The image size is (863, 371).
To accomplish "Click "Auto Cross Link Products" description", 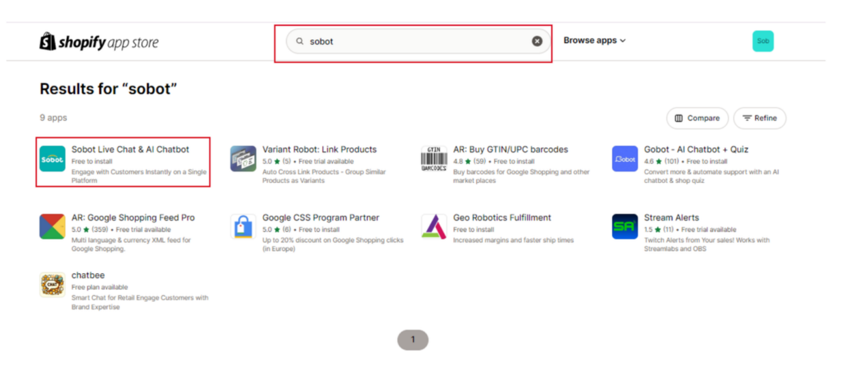I will click(x=325, y=176).
